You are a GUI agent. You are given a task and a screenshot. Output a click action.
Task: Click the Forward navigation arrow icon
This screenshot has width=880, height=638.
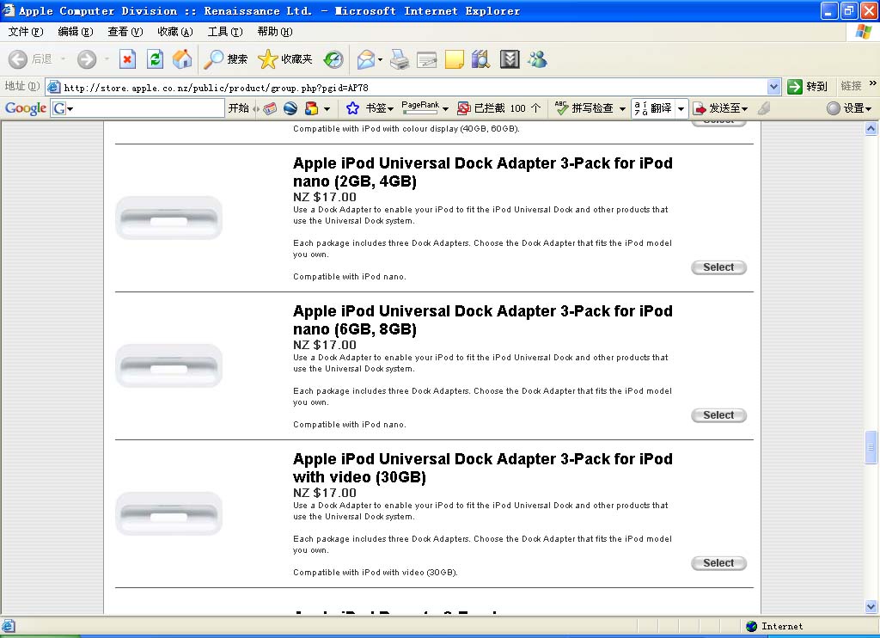pyautogui.click(x=87, y=59)
